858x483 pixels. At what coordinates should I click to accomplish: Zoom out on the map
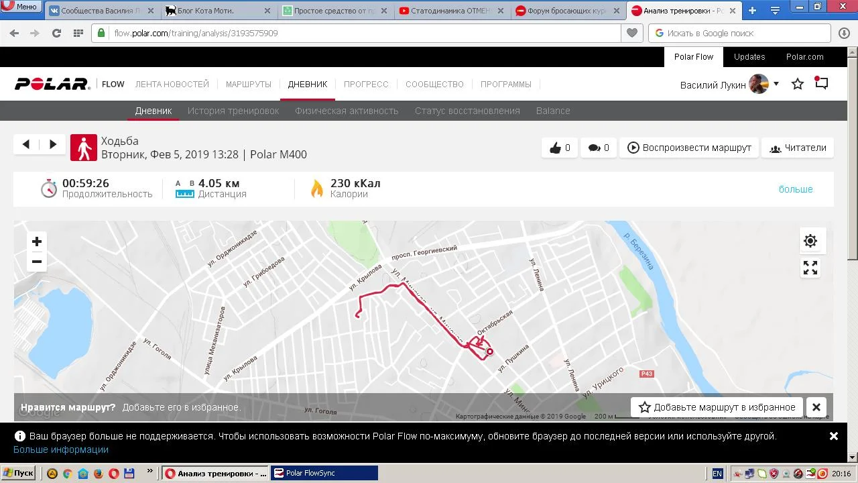37,262
